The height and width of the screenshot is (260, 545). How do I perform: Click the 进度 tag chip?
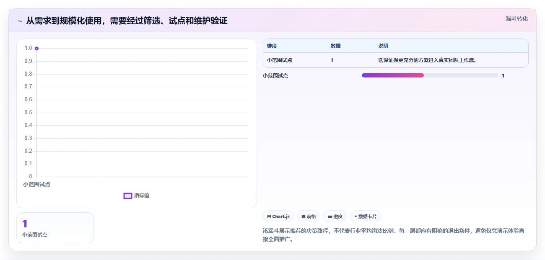[x=335, y=216]
